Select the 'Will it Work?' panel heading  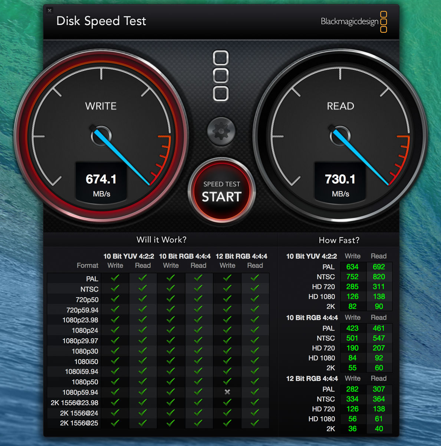coord(161,240)
